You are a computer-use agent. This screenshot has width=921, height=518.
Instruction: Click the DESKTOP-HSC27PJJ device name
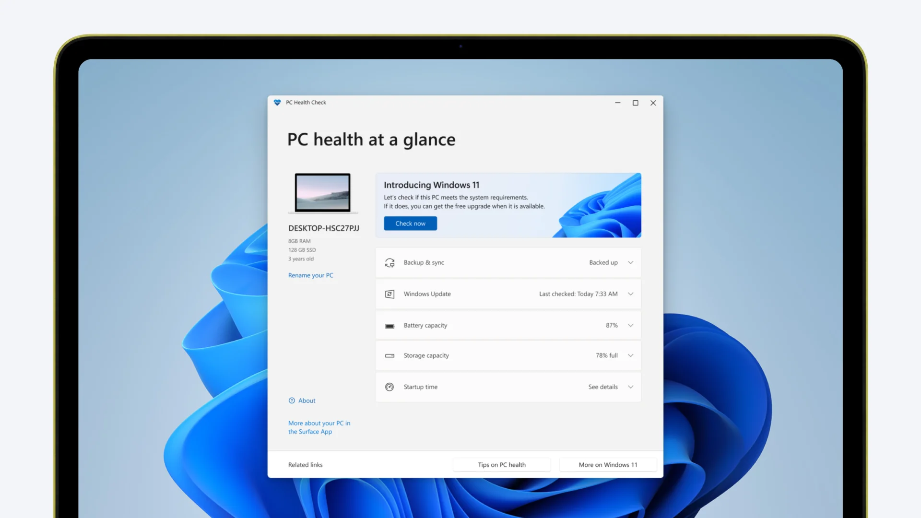tap(323, 228)
